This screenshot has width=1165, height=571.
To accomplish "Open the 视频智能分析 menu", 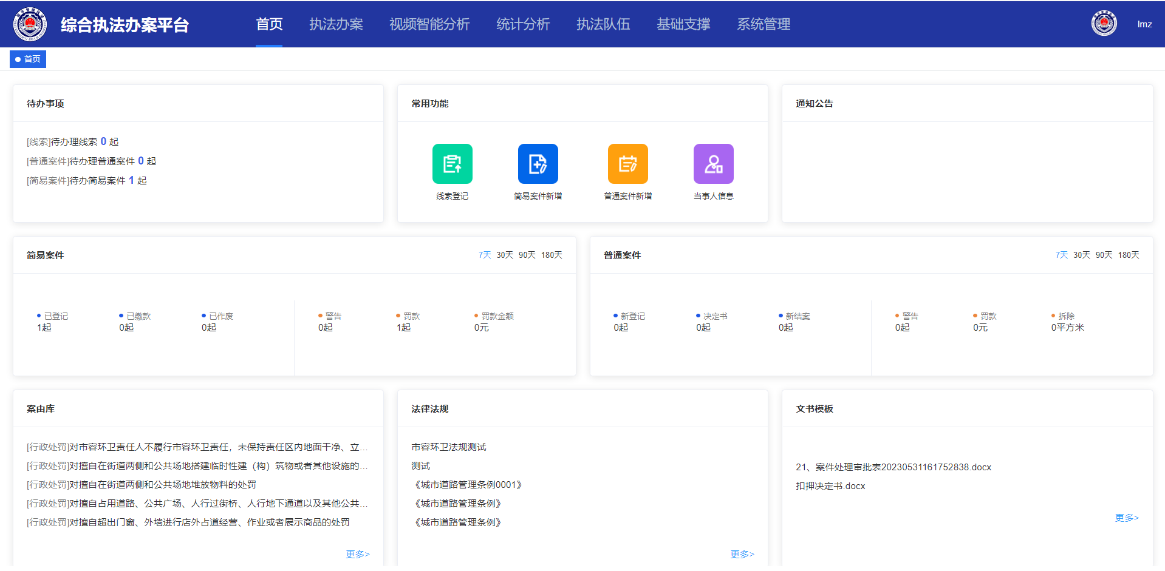I will tap(429, 24).
